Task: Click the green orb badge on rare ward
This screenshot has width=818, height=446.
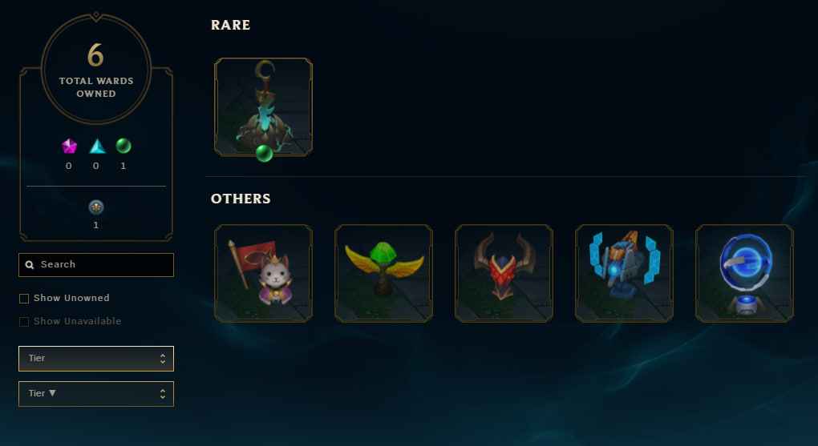Action: pos(264,153)
